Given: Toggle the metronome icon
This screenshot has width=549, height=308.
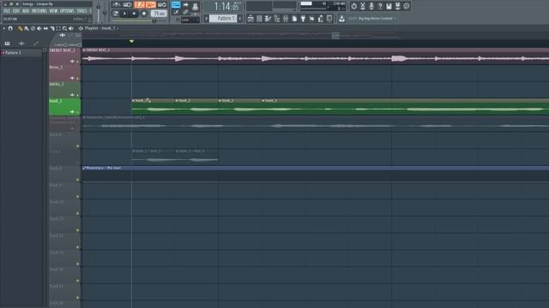Looking at the screenshot, I should [x=117, y=5].
